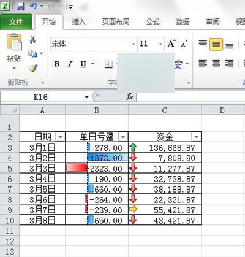Select column A header
The image size is (245, 257).
point(42,110)
